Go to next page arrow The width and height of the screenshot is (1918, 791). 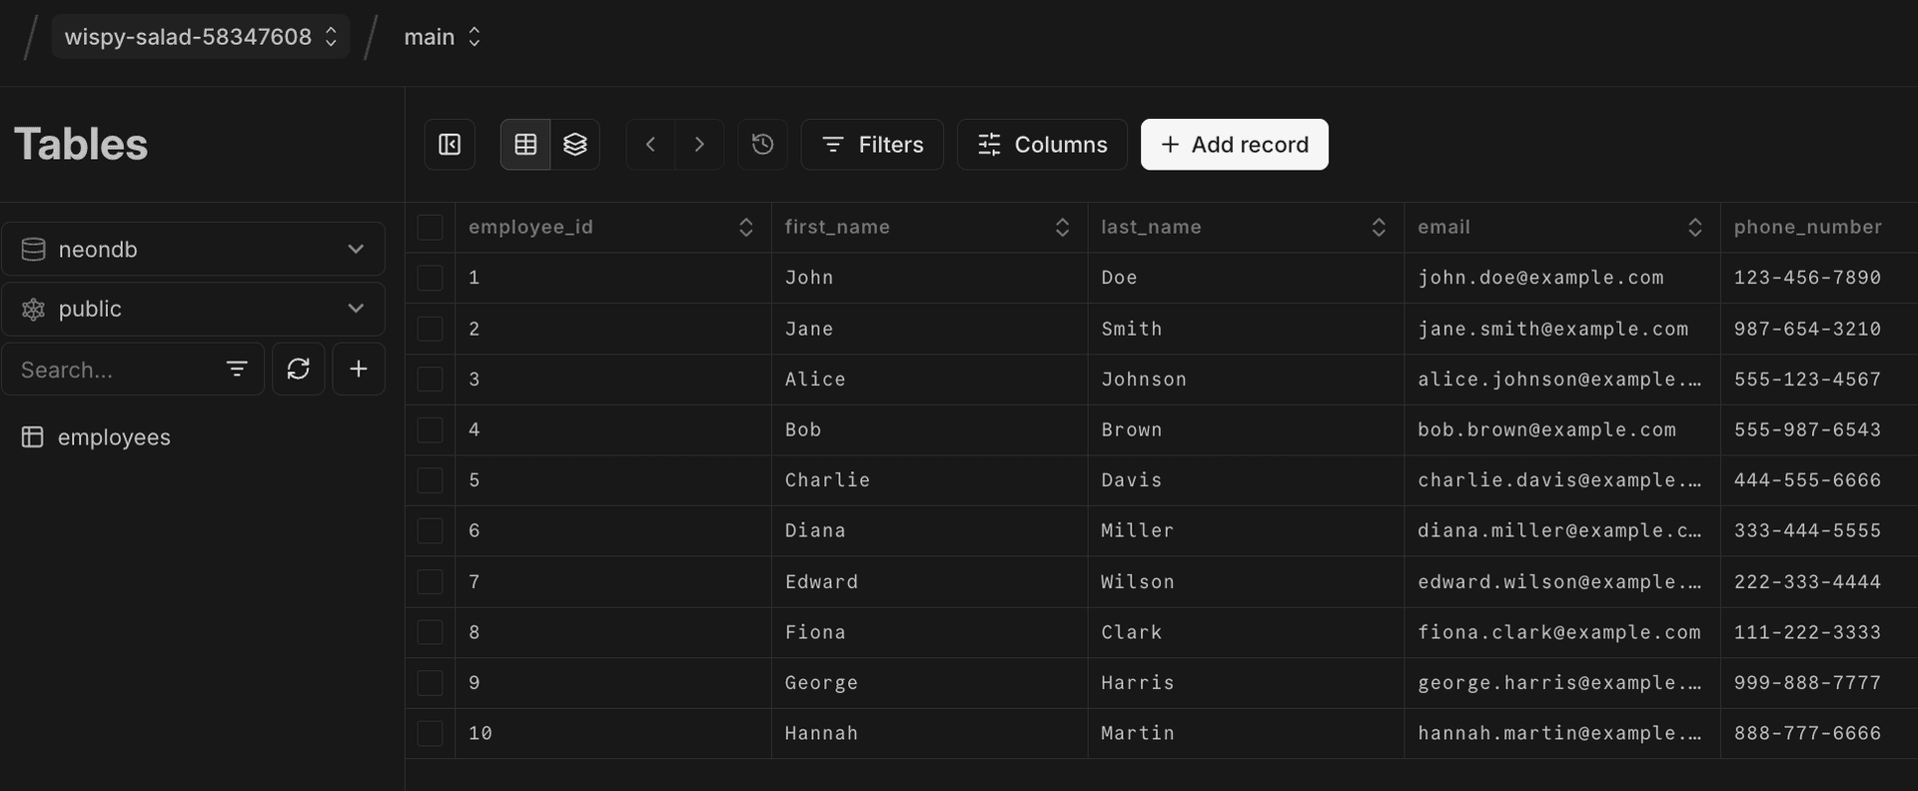699,145
